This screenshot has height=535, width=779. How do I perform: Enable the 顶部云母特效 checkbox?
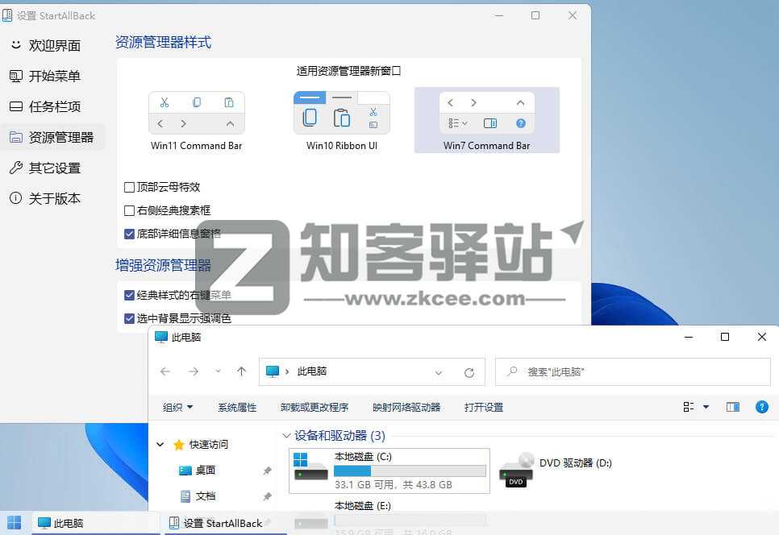point(129,186)
